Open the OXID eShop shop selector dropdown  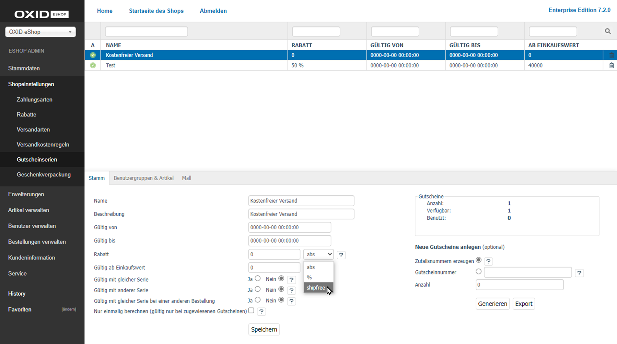click(x=40, y=32)
